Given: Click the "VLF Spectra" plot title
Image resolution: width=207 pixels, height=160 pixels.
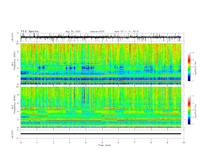Looking at the screenshot, I should point(30,31).
